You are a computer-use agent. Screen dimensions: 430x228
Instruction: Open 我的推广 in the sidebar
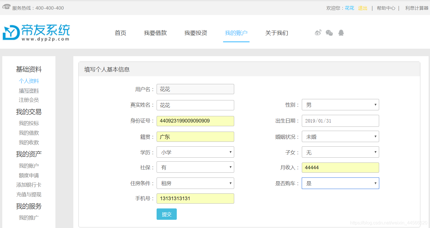29,218
